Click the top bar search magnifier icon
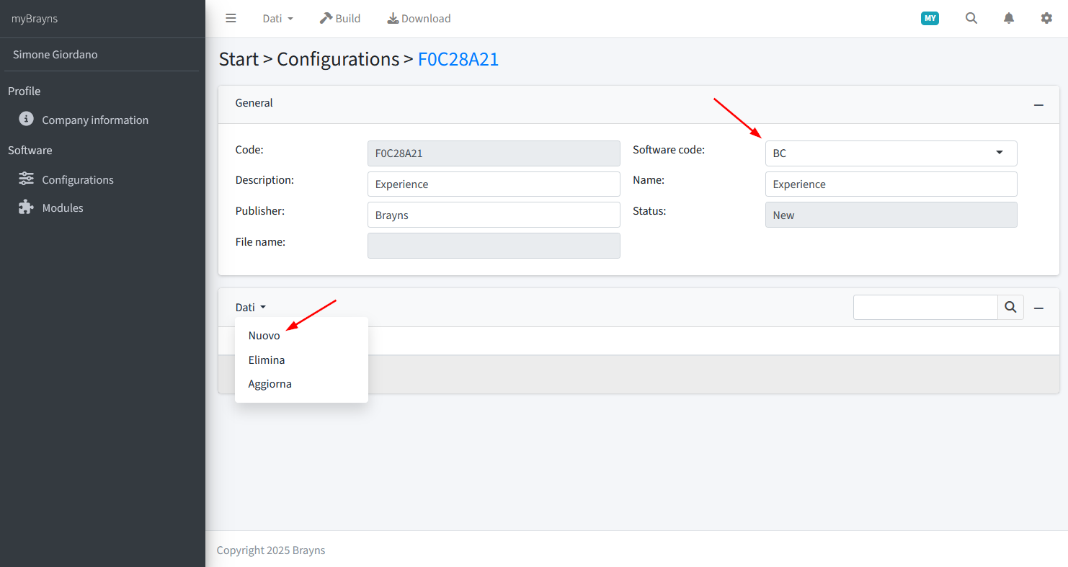The image size is (1068, 567). [x=971, y=19]
